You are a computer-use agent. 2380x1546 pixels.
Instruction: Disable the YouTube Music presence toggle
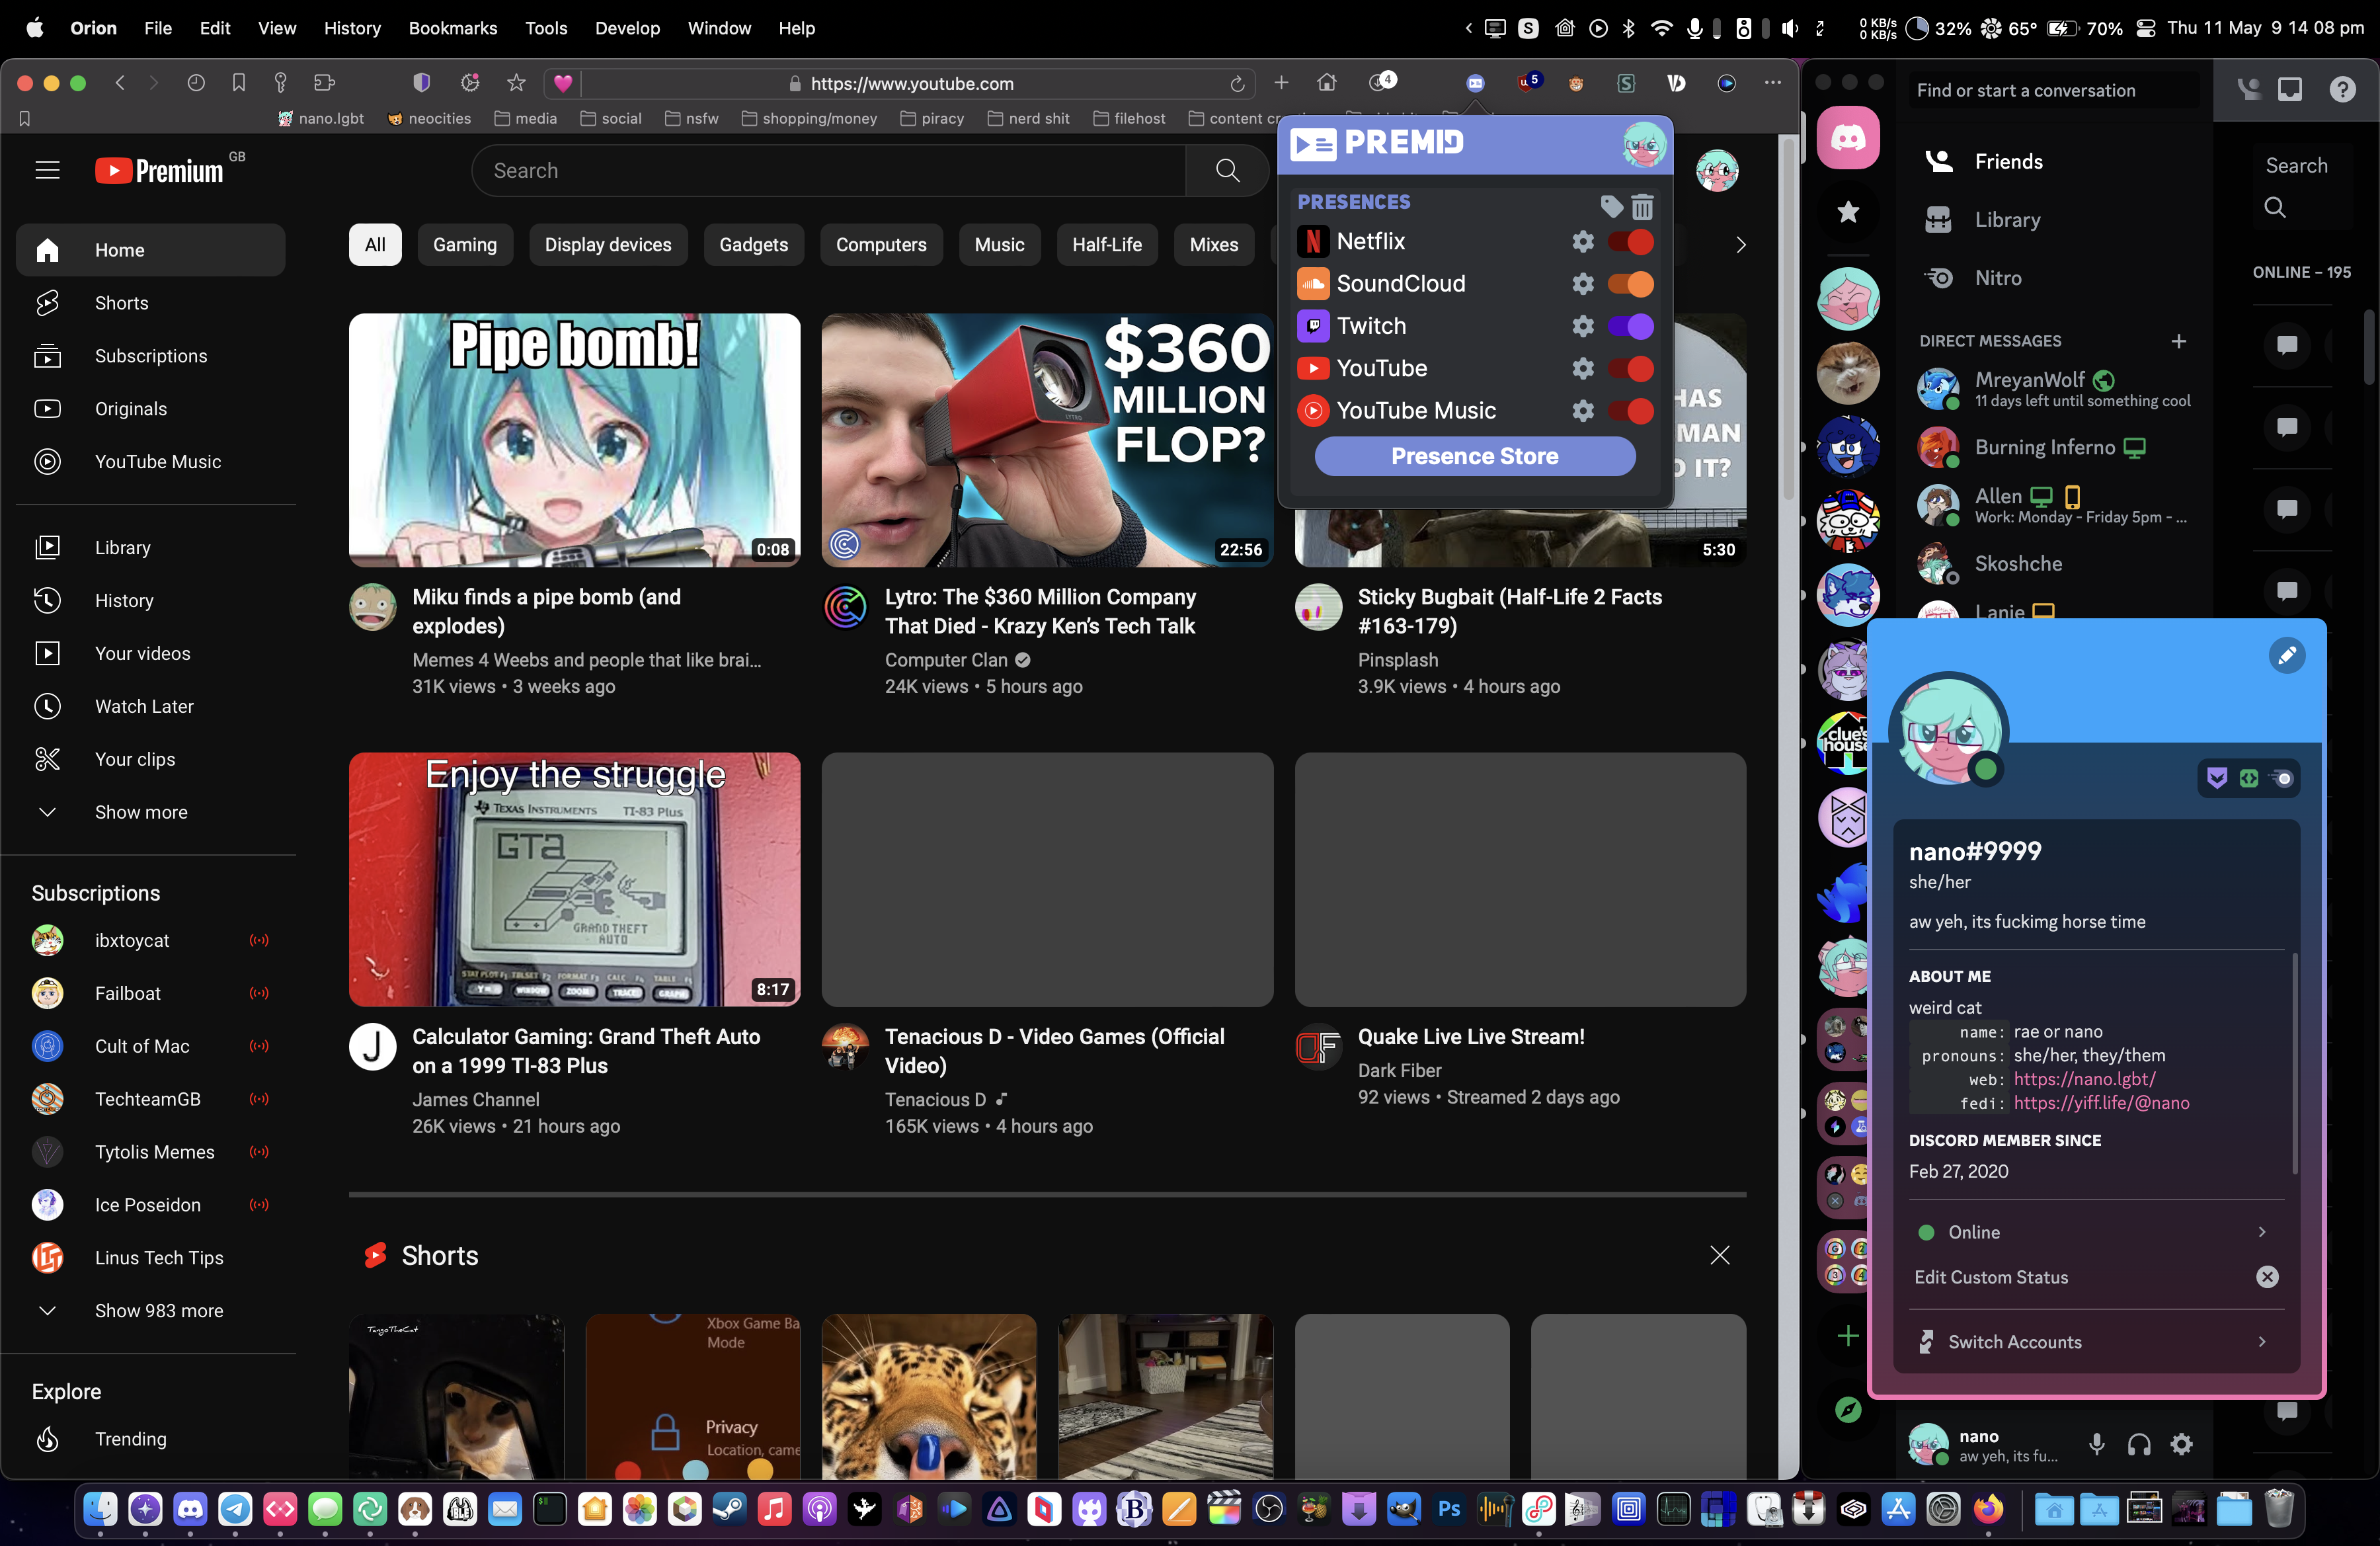(x=1630, y=411)
